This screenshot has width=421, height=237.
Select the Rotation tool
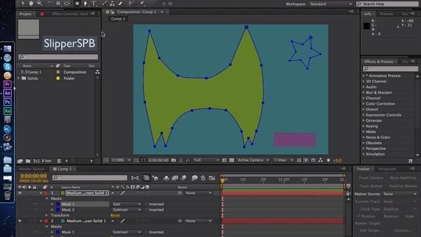pyautogui.click(x=50, y=3)
